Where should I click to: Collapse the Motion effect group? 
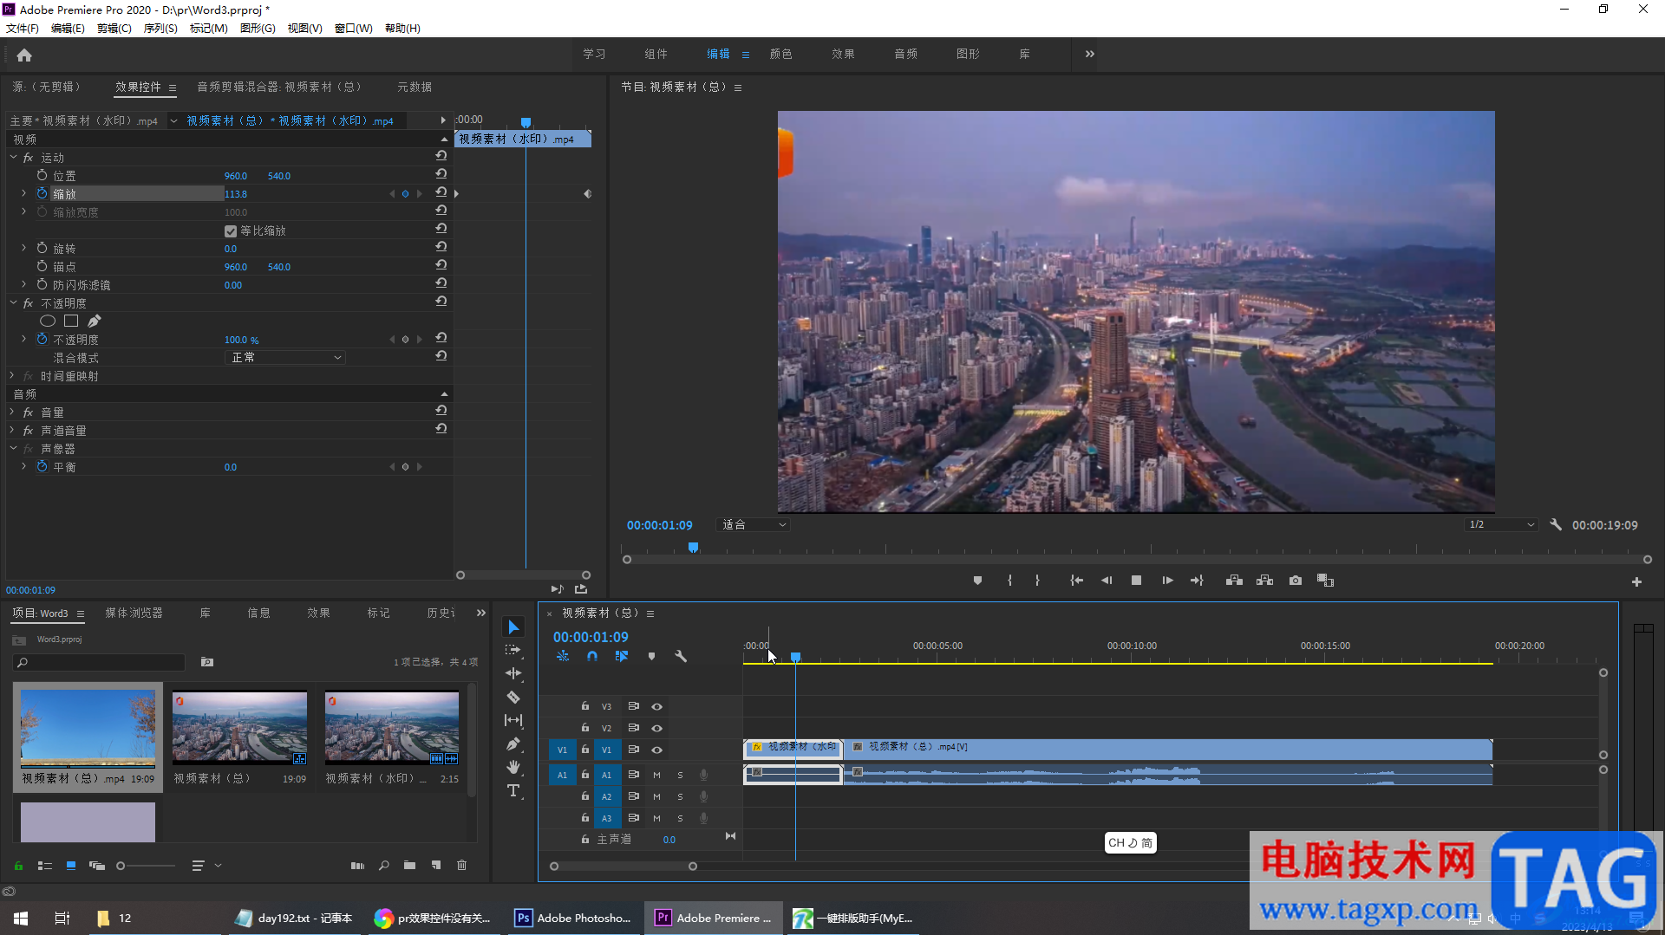point(13,158)
